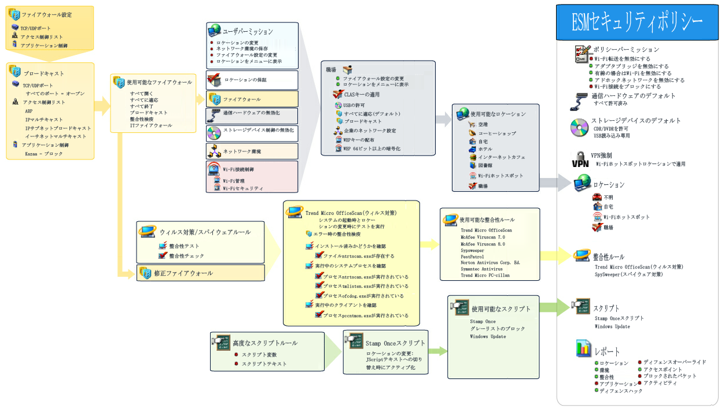Click "アダプタブリッジを無効にする" policy entry
The image size is (725, 412).
point(631,66)
